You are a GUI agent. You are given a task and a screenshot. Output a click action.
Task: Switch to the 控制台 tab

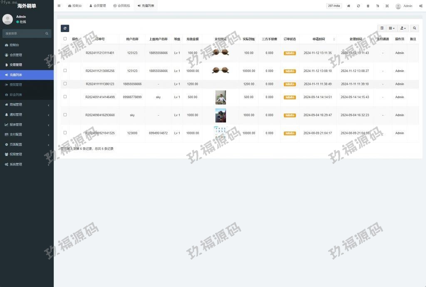(75, 6)
